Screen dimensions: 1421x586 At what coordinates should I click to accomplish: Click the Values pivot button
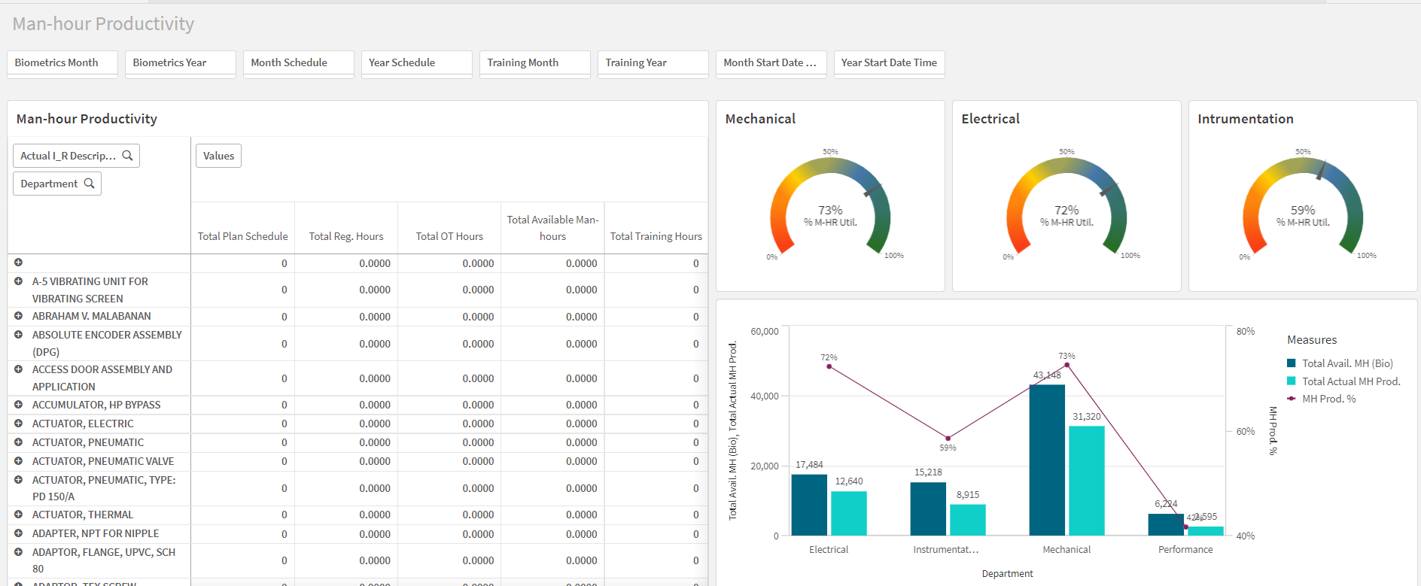(218, 156)
